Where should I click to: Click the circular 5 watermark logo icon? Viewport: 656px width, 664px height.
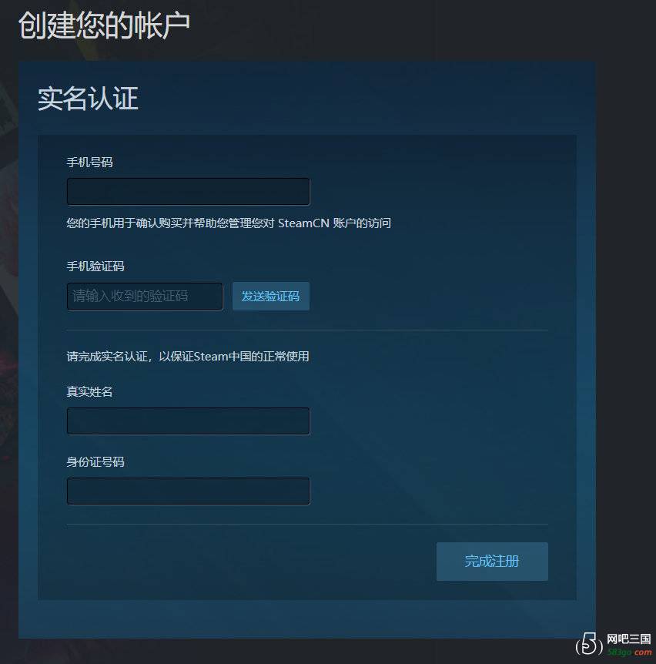click(x=589, y=644)
